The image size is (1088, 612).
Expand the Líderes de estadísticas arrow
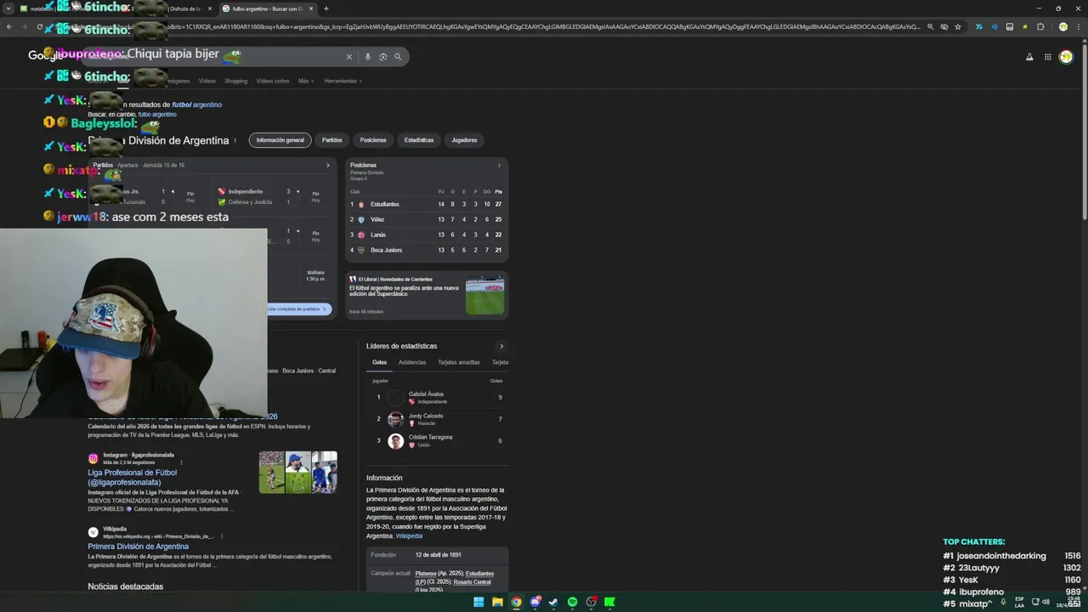[x=501, y=346]
